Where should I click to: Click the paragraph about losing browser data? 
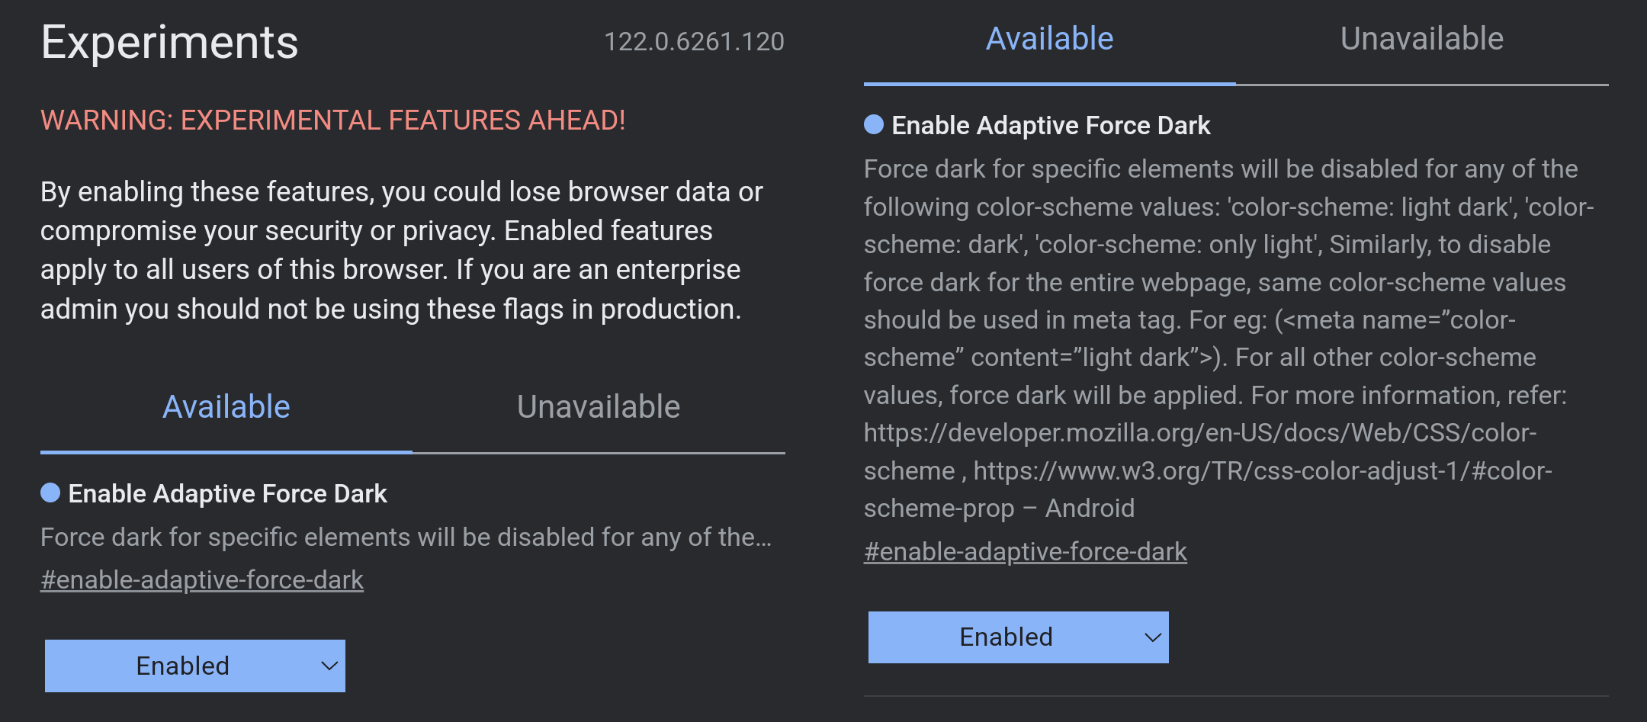(402, 251)
